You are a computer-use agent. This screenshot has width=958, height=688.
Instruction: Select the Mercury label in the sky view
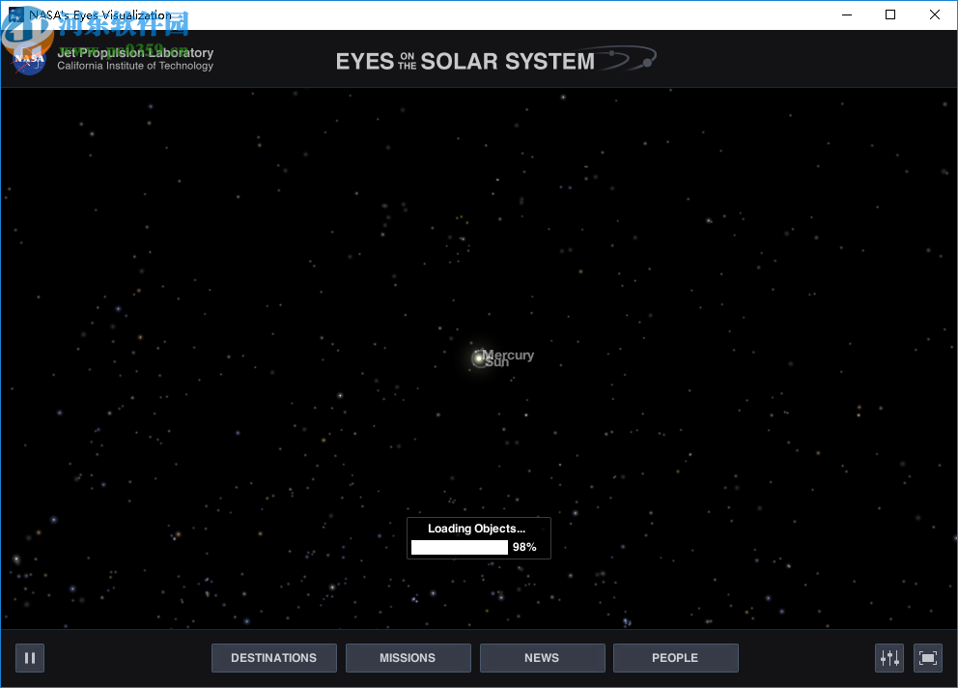[510, 355]
